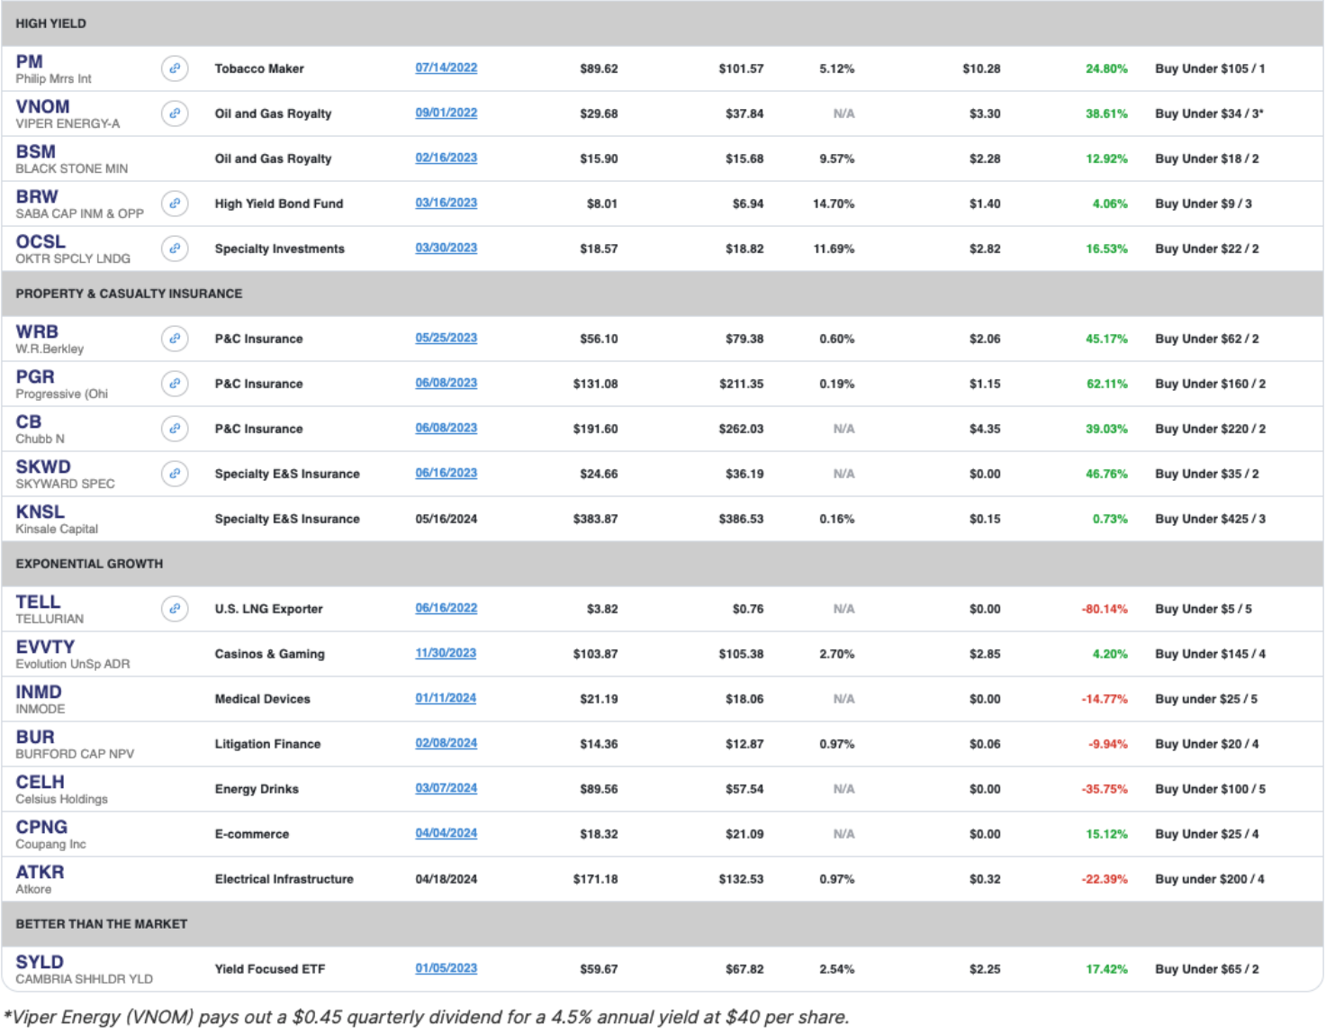The height and width of the screenshot is (1034, 1326).
Task: Click the link icon beside SKWD Skyward
Action: [x=175, y=474]
